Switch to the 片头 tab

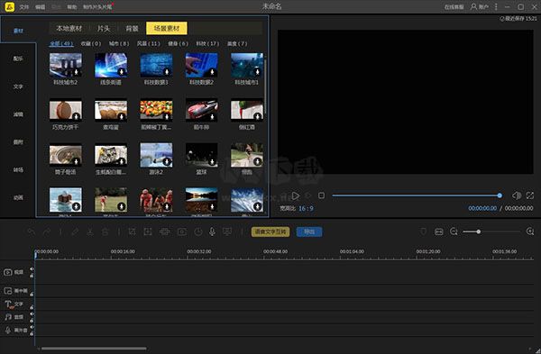[103, 28]
